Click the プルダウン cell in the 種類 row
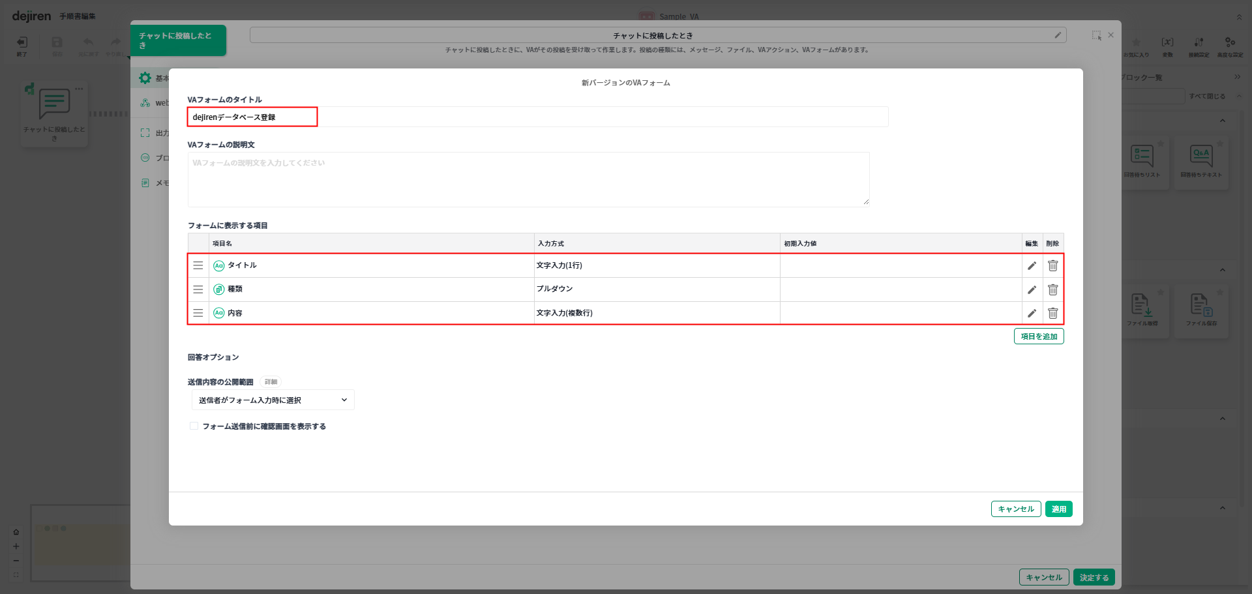Viewport: 1252px width, 594px height. coord(657,289)
